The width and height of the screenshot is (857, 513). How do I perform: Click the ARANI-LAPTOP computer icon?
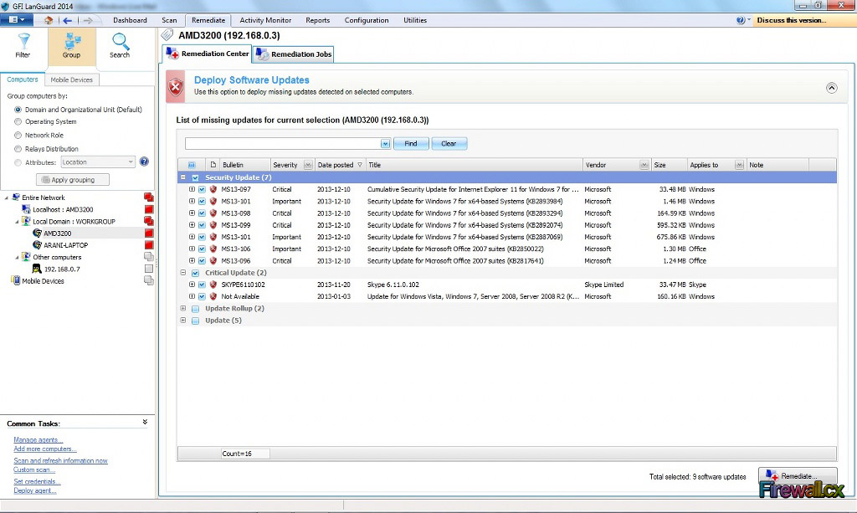tap(37, 245)
